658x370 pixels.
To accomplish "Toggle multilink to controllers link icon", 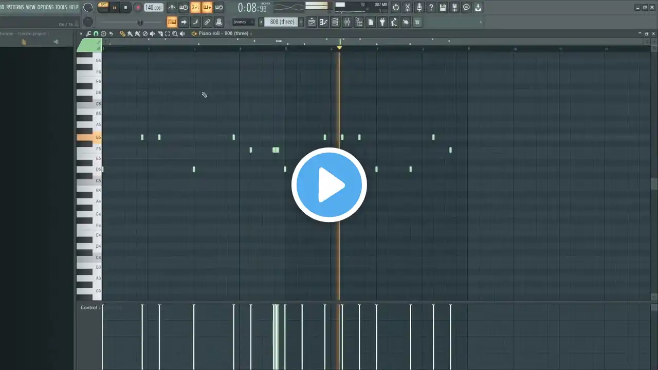I will pyautogui.click(x=207, y=22).
